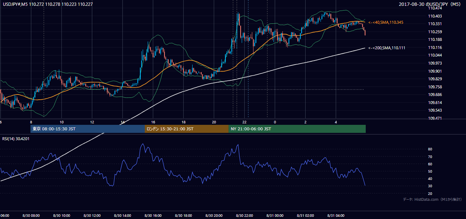Click price level 109.973 on the axis
466x219 pixels.
pyautogui.click(x=435, y=63)
